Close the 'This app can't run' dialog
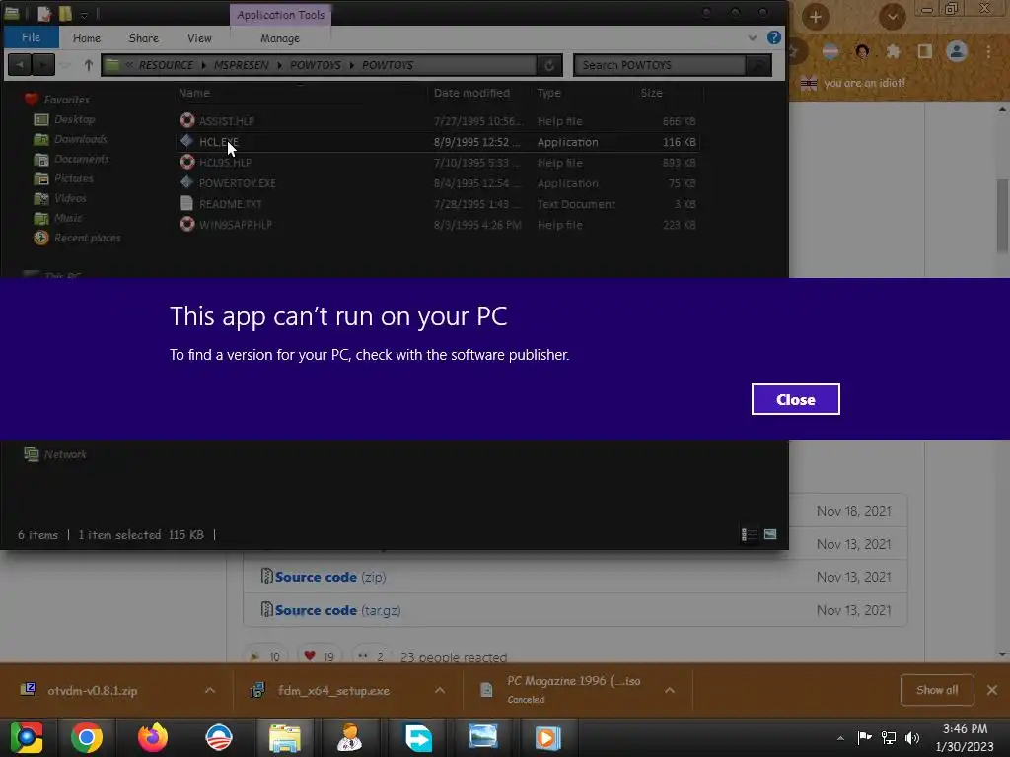 (796, 399)
